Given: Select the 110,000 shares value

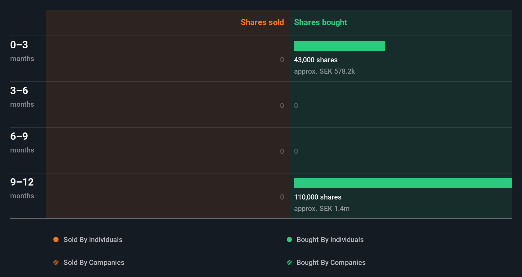Looking at the screenshot, I should pyautogui.click(x=318, y=197).
